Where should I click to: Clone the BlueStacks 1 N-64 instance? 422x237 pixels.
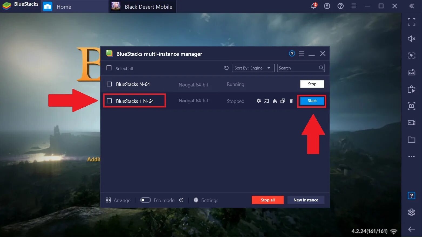coord(283,101)
